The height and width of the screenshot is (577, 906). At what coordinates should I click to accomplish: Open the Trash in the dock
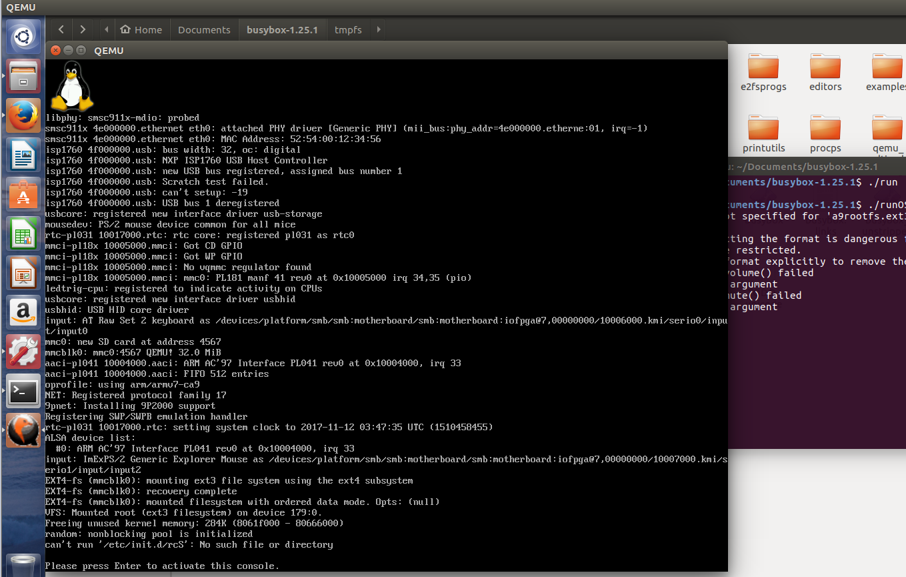24,566
